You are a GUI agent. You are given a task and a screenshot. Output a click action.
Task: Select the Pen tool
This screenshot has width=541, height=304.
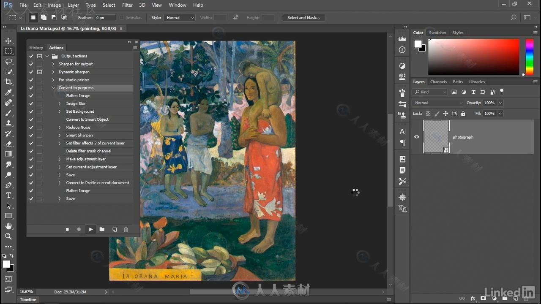click(x=8, y=185)
